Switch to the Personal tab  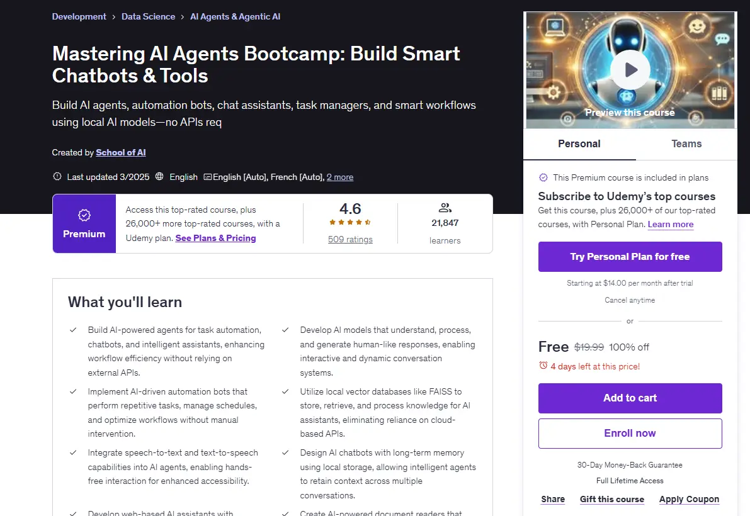579,144
